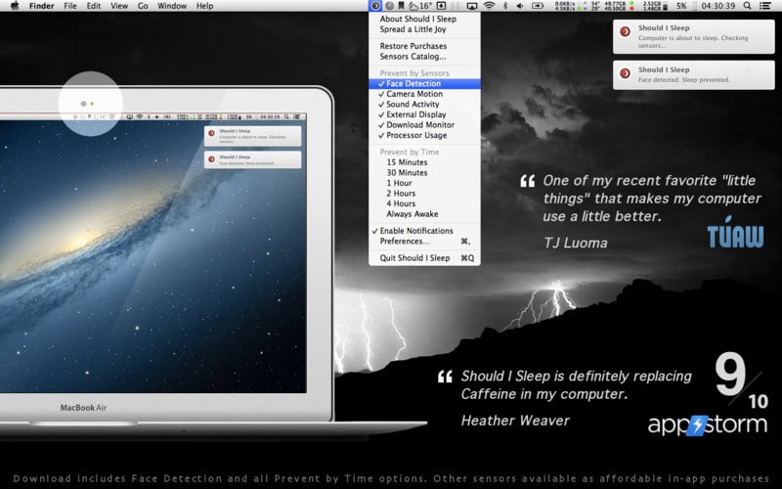Disable Camera Motion sensor
Screen dimensions: 782x489
(413, 94)
